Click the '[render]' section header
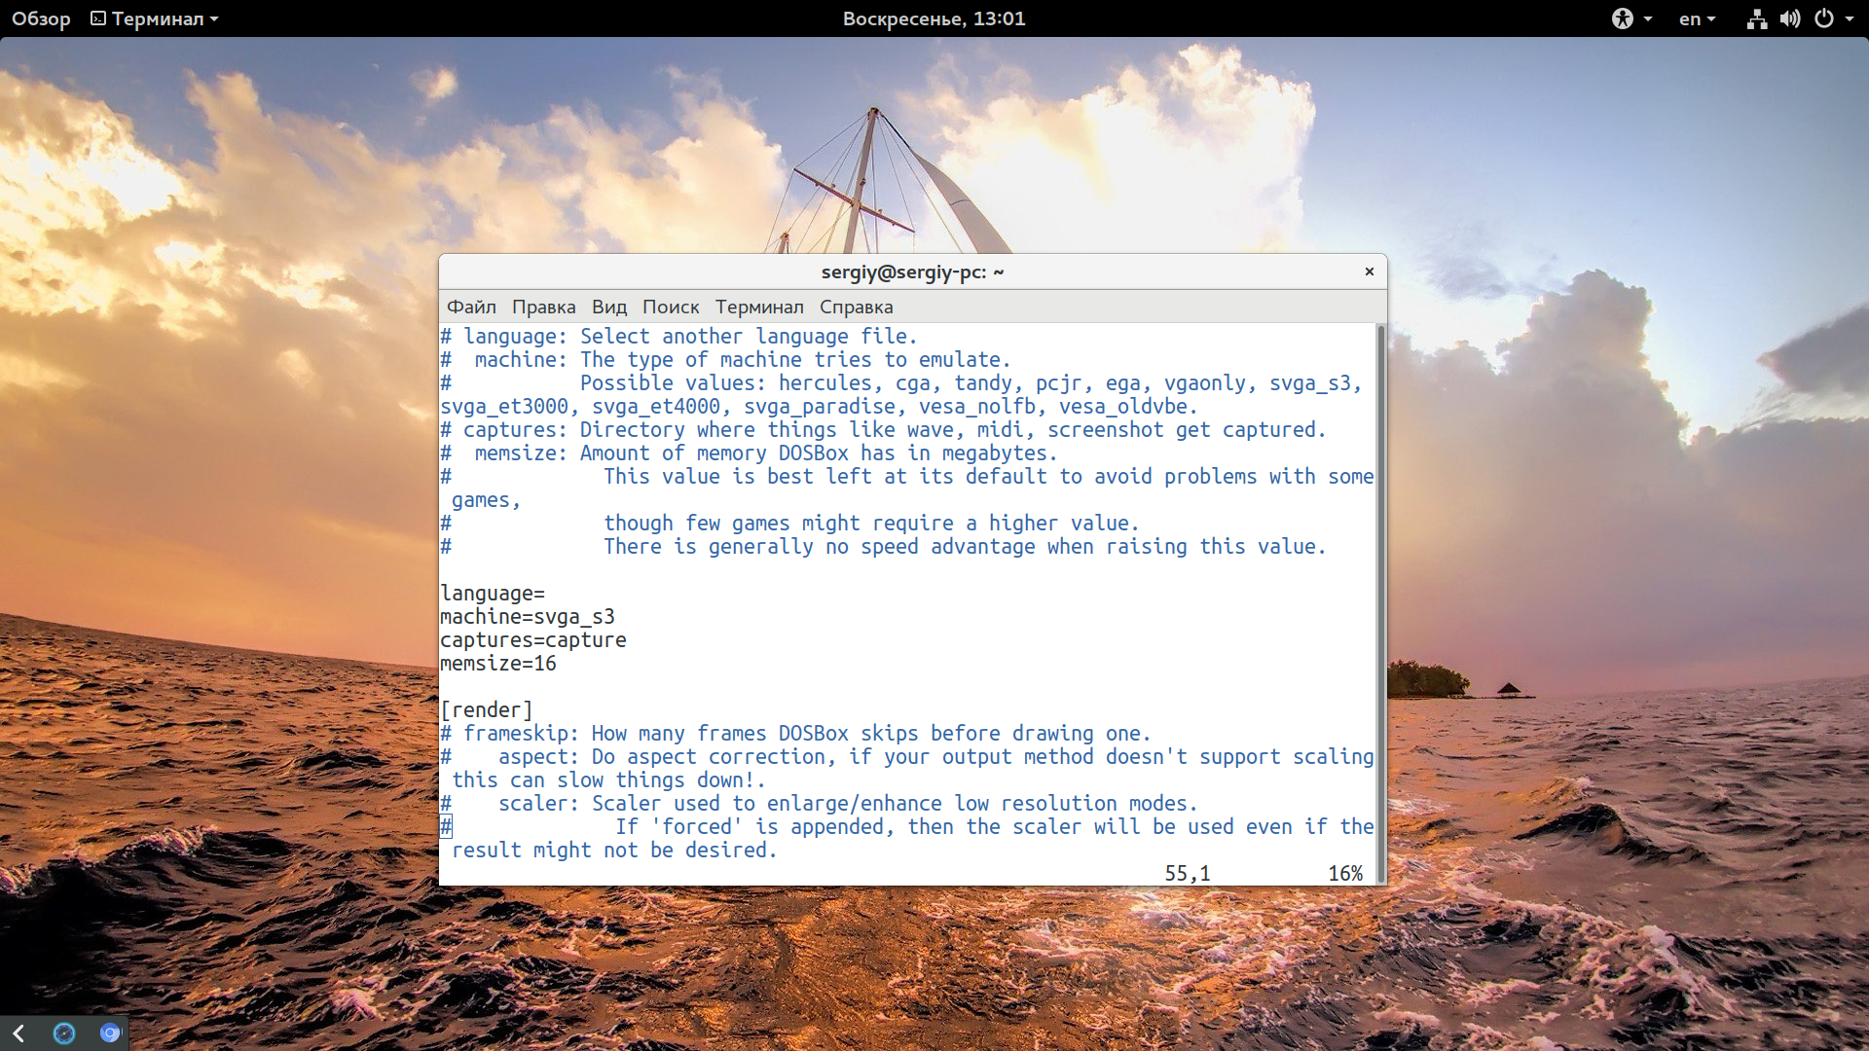Image resolution: width=1869 pixels, height=1051 pixels. [487, 710]
